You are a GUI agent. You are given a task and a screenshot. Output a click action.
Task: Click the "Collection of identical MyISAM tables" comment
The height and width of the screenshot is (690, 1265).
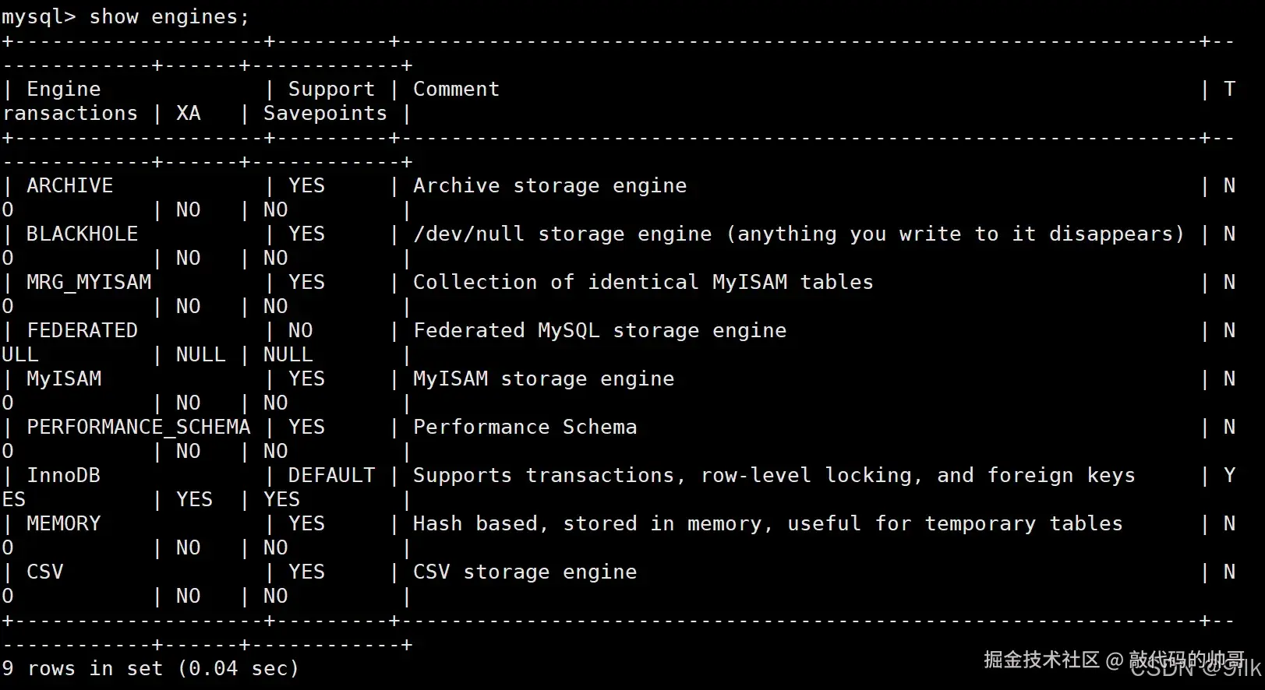tap(643, 283)
